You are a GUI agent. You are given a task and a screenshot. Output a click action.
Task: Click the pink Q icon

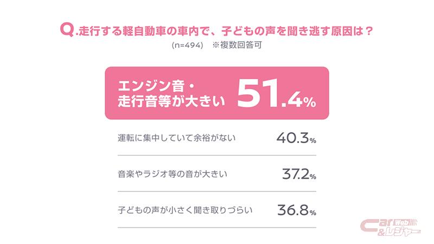[x=66, y=31]
